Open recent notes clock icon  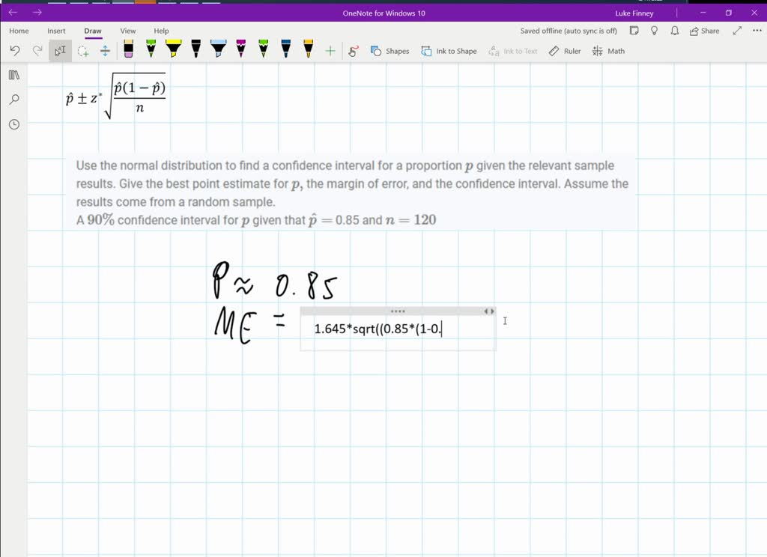click(x=13, y=124)
